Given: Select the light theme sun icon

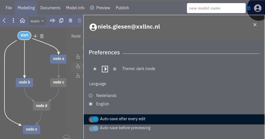Looking at the screenshot, I should pyautogui.click(x=95, y=69).
